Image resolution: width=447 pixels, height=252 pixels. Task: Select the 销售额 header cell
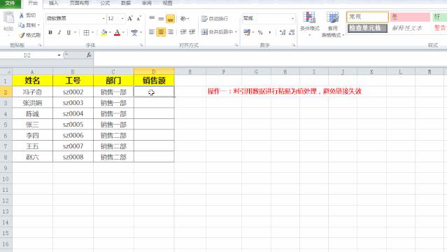pos(154,80)
